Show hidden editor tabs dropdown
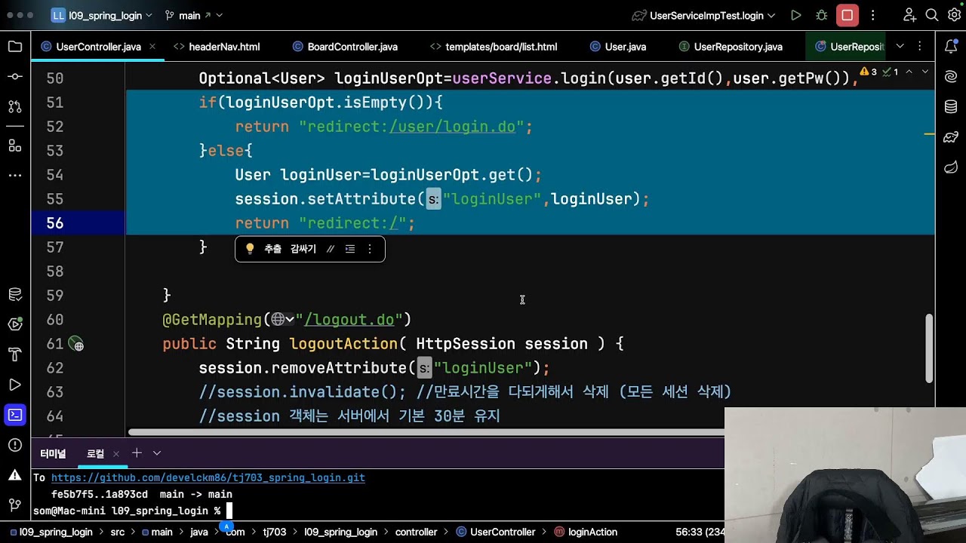This screenshot has width=966, height=543. point(900,47)
